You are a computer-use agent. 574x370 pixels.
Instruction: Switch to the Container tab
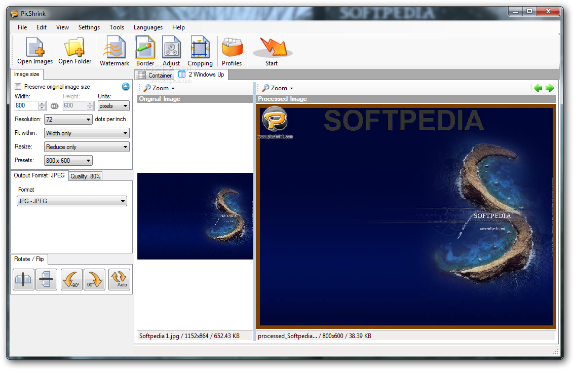155,75
